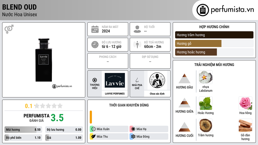Click the Hương giữa pyramid icon

click(184, 103)
